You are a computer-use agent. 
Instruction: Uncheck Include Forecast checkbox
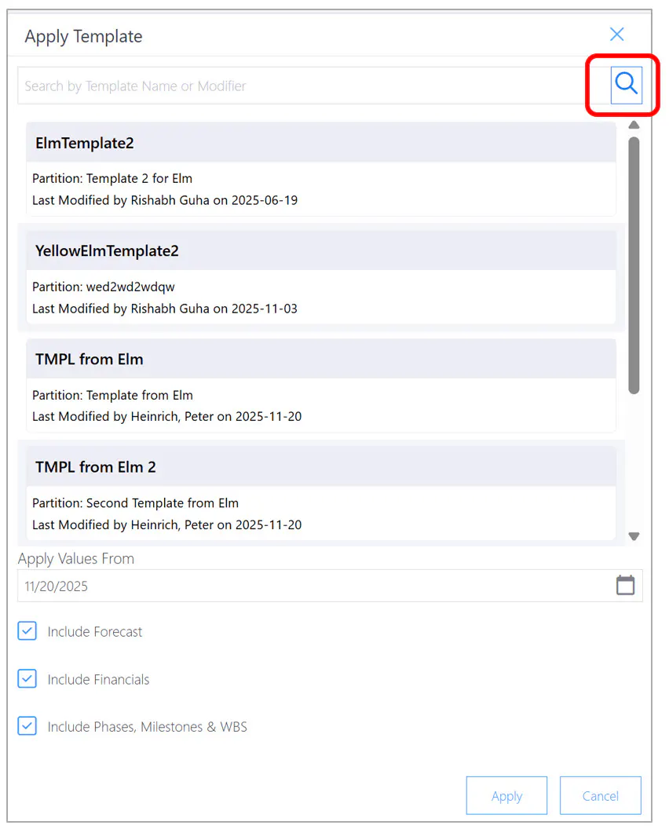[27, 630]
